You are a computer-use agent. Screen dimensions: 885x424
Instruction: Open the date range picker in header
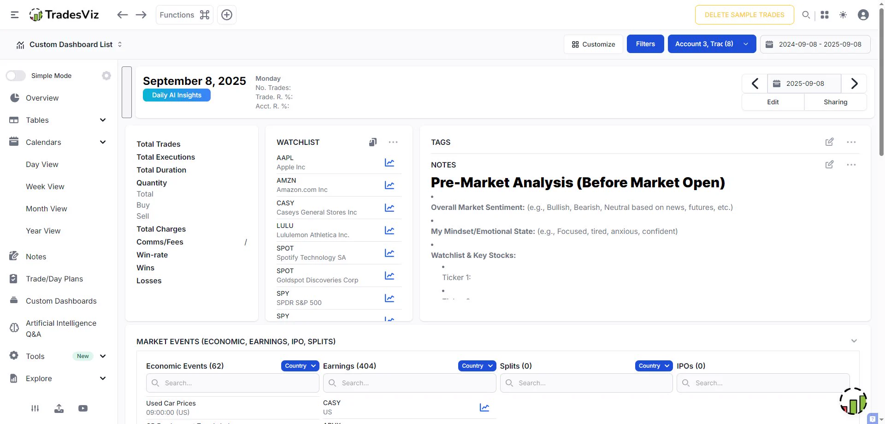click(x=815, y=44)
